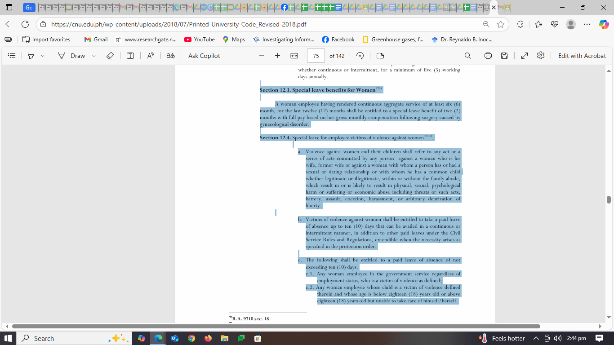Expand the Highlight tool dropdown arrow
Image resolution: width=614 pixels, height=345 pixels.
pyautogui.click(x=43, y=56)
